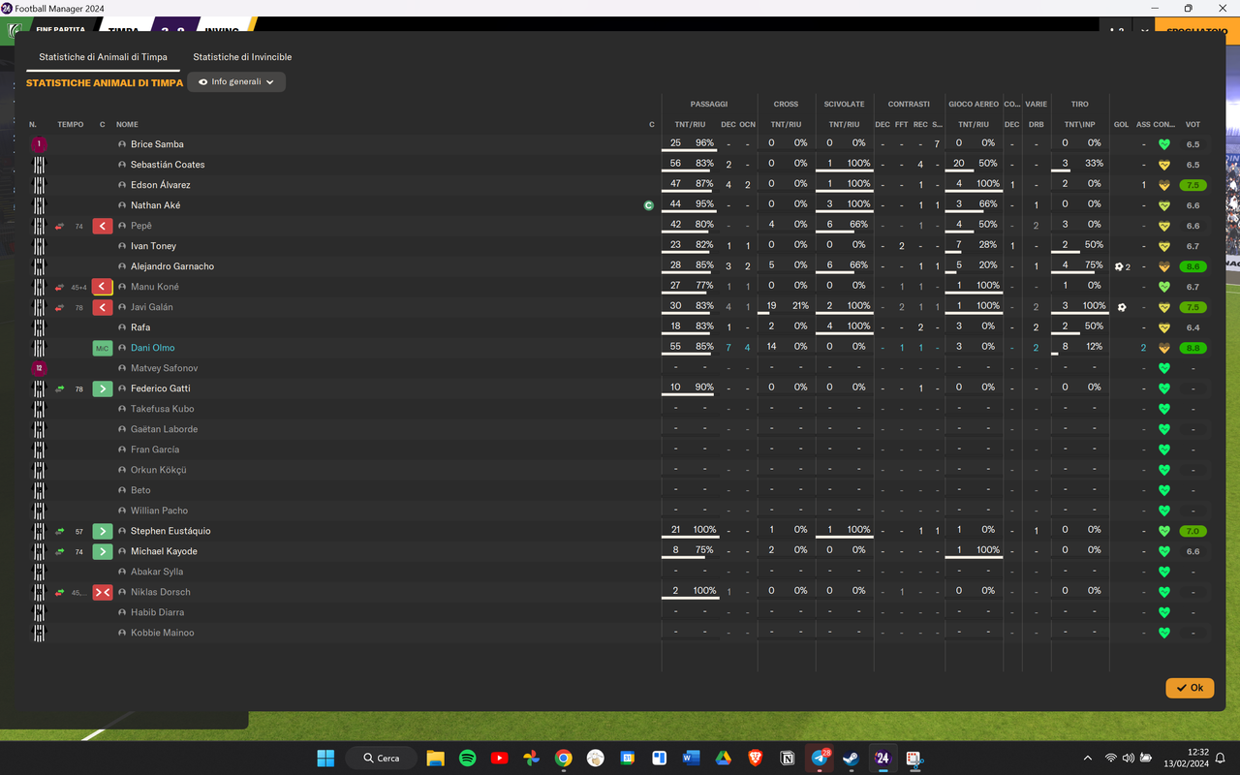Open the Info generali view dropdown
This screenshot has width=1240, height=775.
point(236,82)
